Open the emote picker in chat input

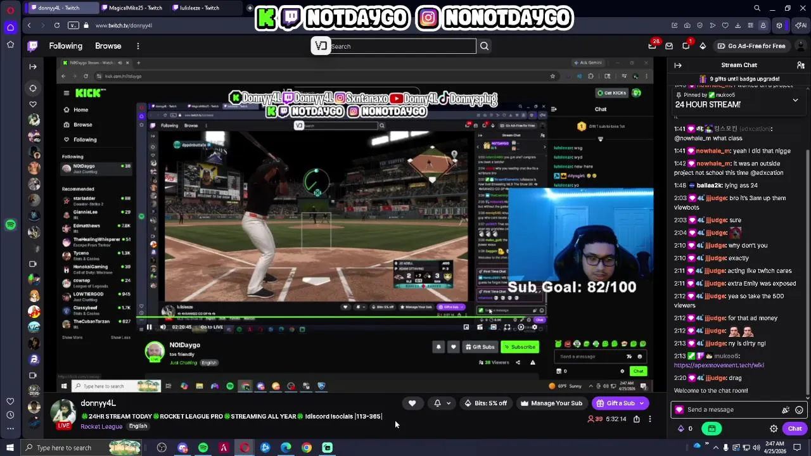tap(799, 410)
